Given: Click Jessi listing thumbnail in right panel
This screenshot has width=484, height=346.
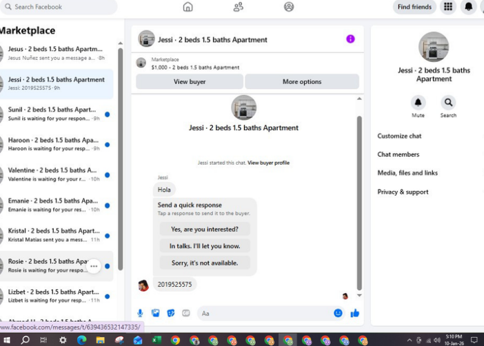Looking at the screenshot, I should (434, 48).
